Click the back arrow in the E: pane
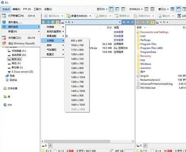 click(x=43, y=22)
